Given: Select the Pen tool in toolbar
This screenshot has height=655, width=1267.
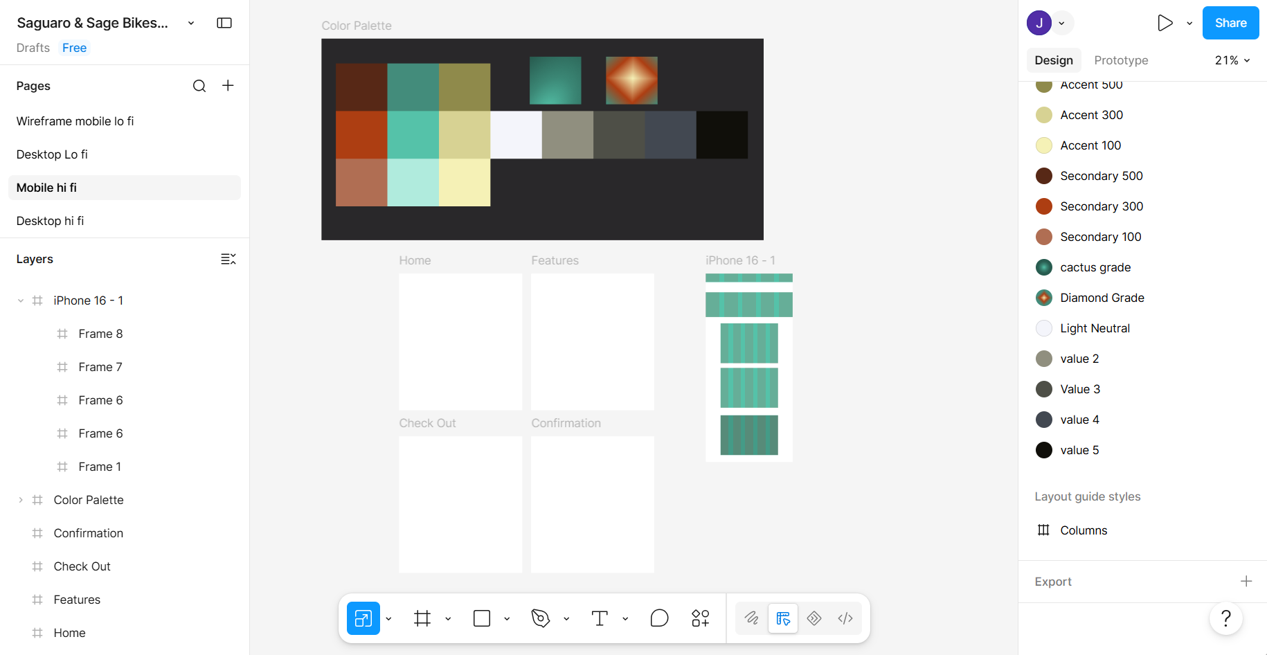Looking at the screenshot, I should coord(541,618).
